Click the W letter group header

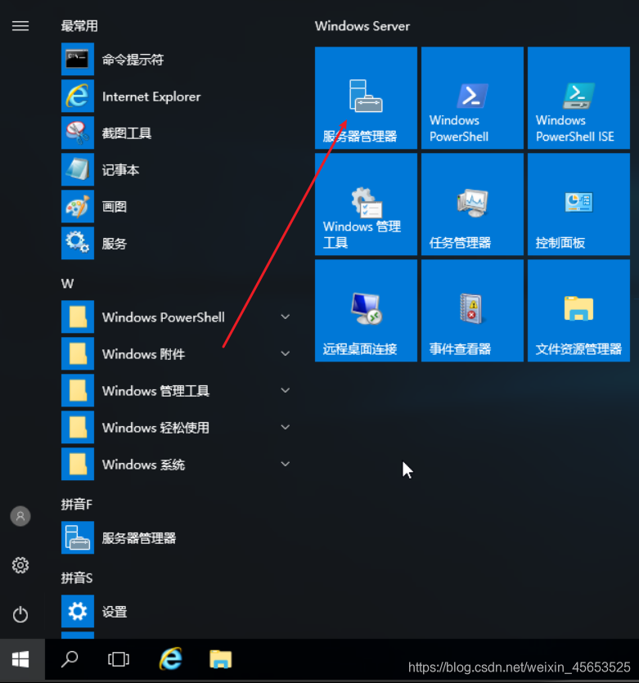point(68,284)
